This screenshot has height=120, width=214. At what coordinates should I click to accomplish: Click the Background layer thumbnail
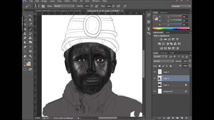click(160, 91)
